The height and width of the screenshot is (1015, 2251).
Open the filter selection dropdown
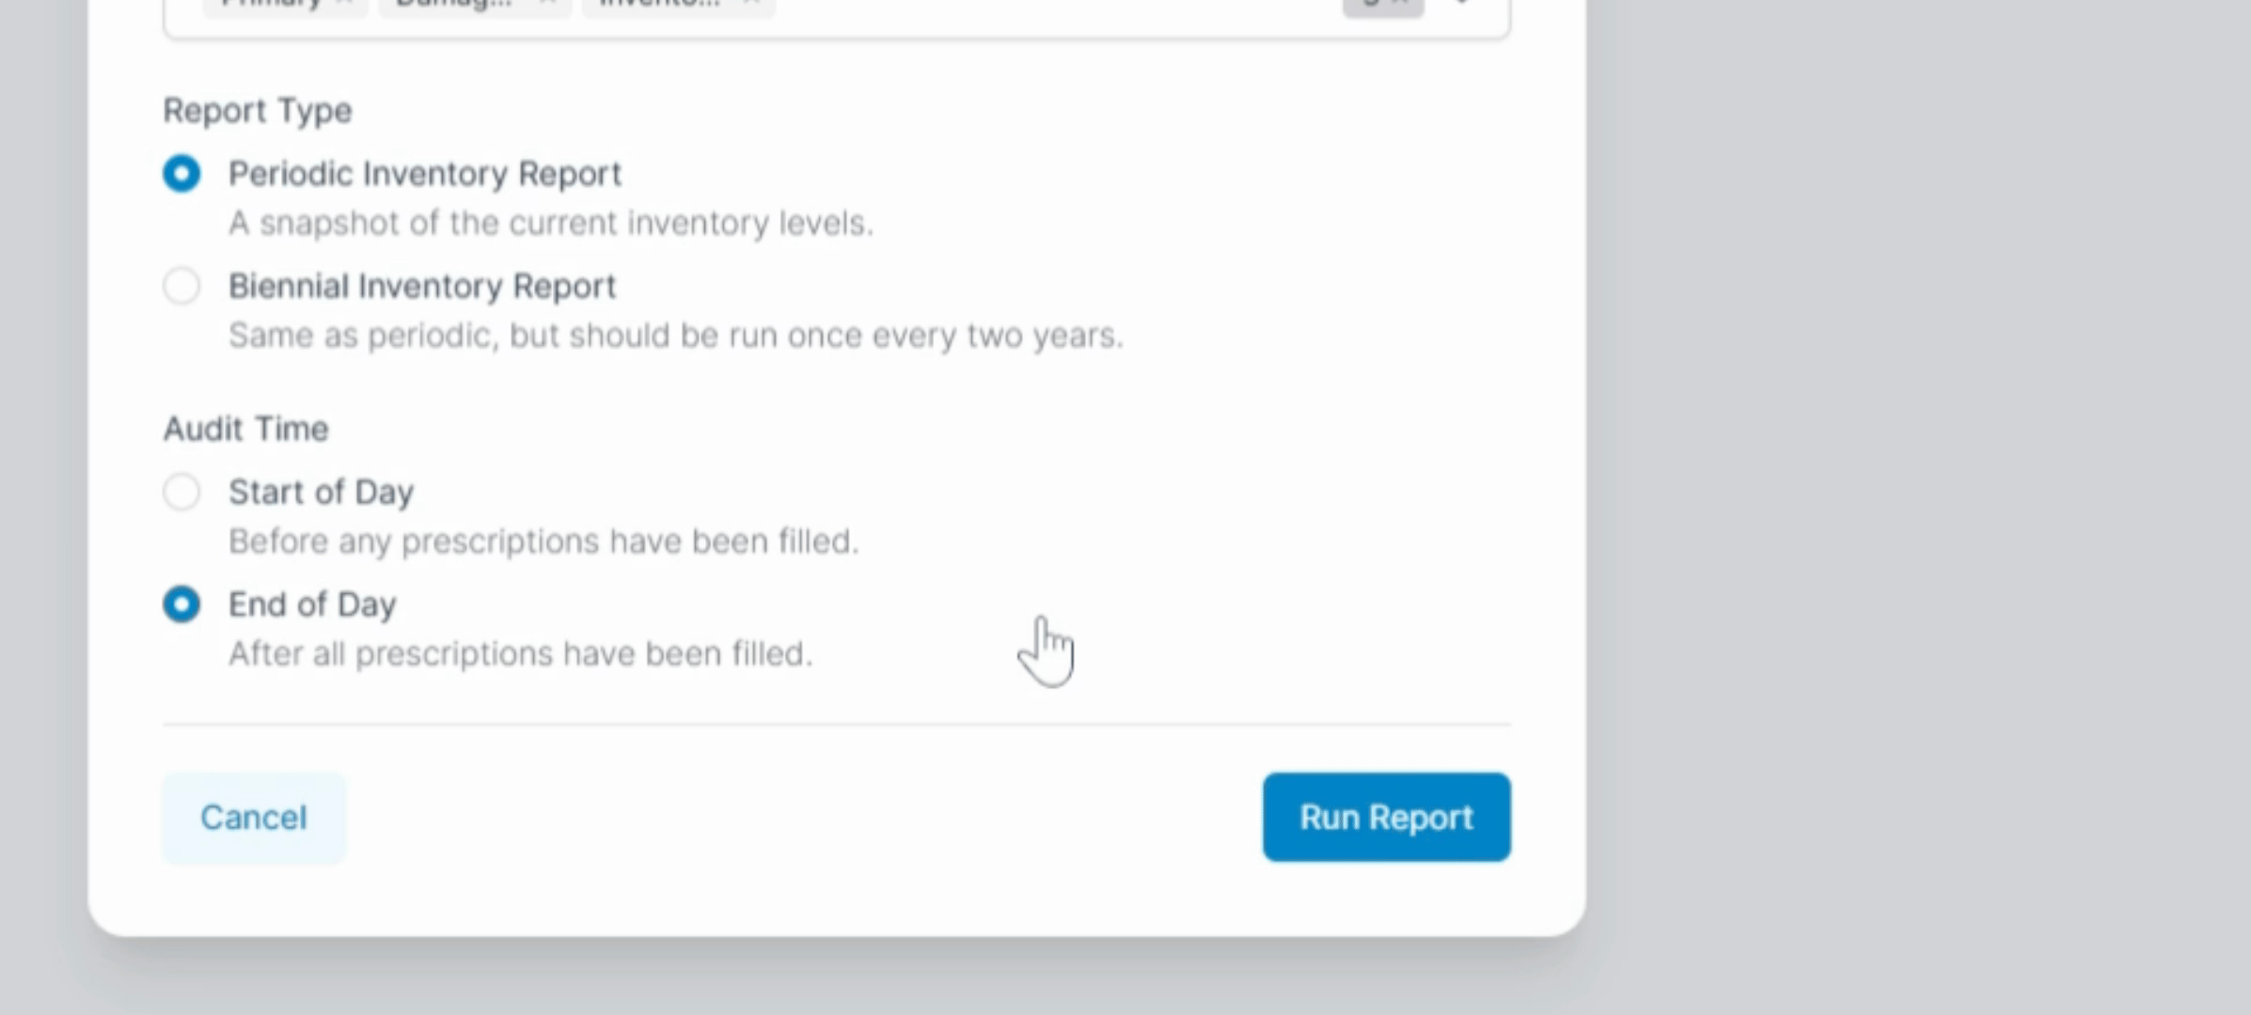[x=1461, y=5]
